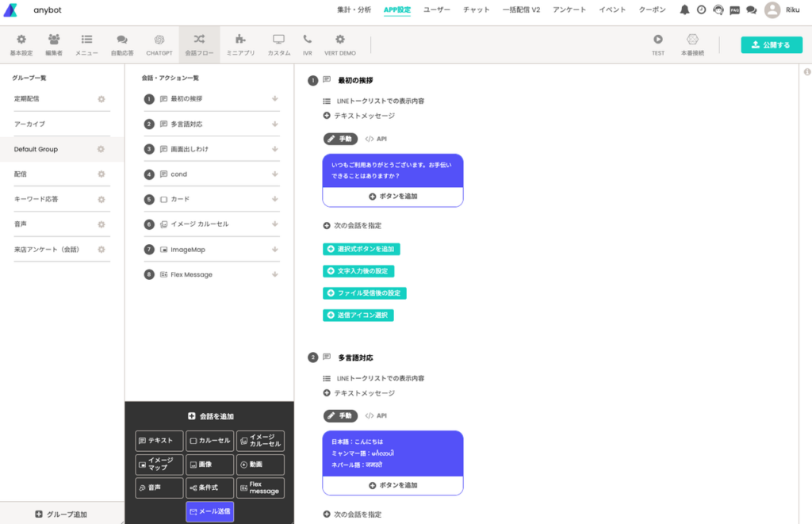Open the ユーザー menu
The height and width of the screenshot is (524, 812).
click(436, 10)
